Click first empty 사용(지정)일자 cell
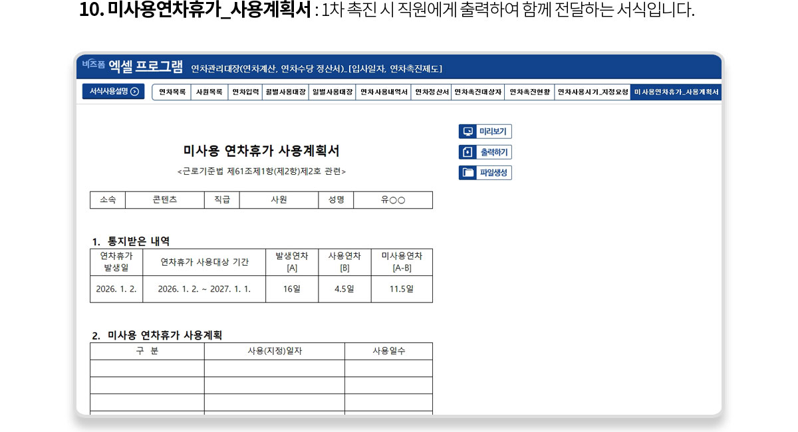The height and width of the screenshot is (432, 798). coord(274,368)
